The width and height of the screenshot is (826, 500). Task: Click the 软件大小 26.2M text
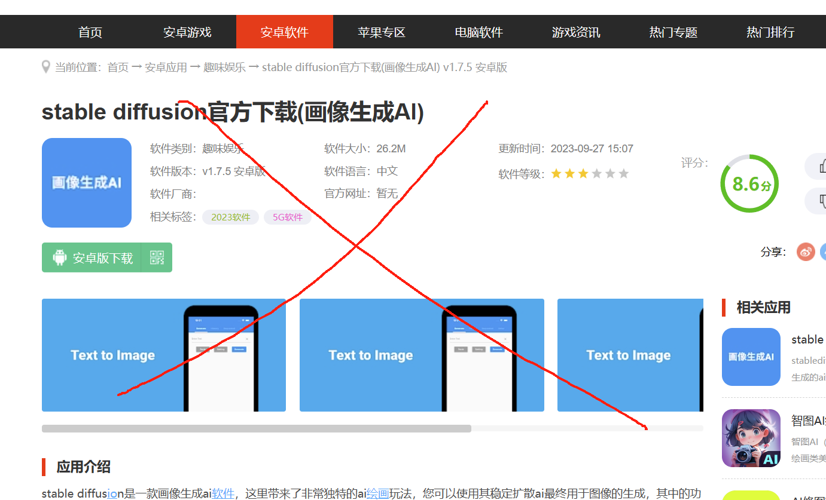[x=365, y=149]
